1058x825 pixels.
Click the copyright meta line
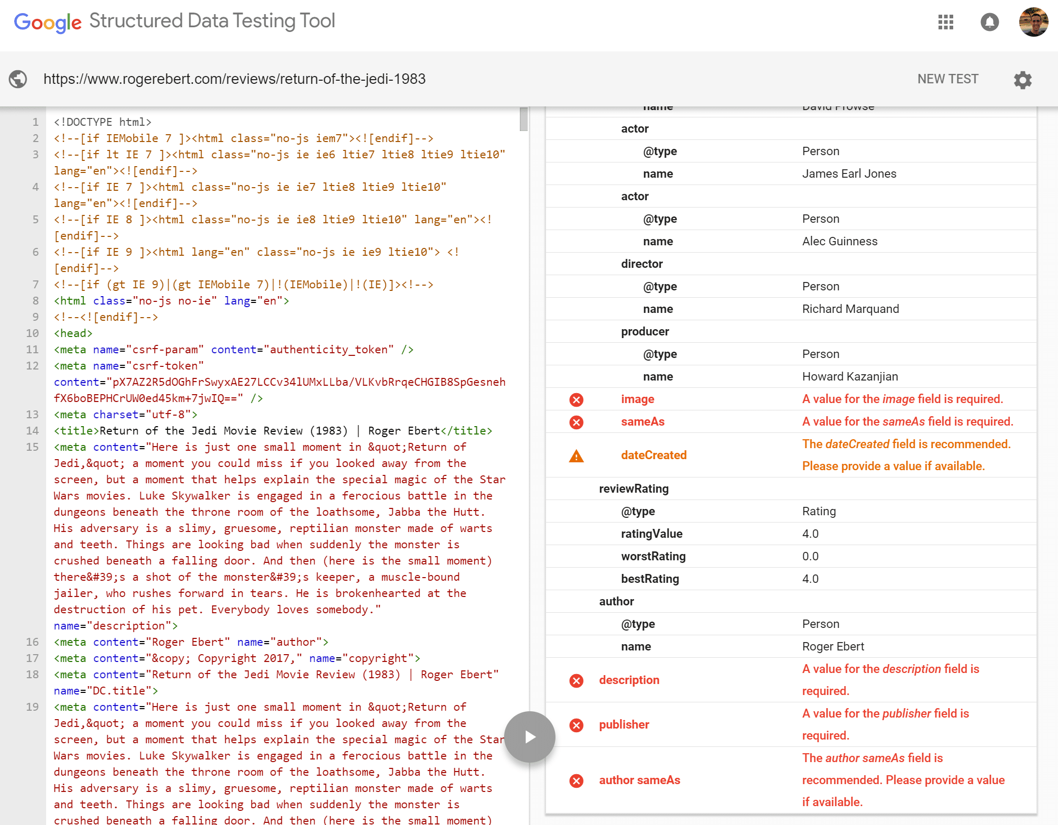coord(237,658)
